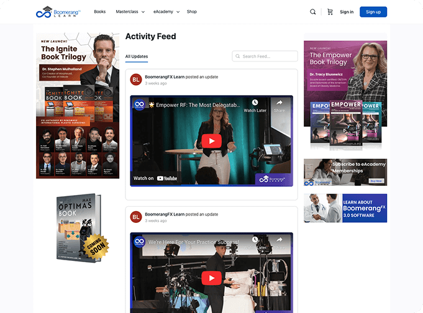
Task: Open the shopping cart icon
Action: pyautogui.click(x=330, y=12)
